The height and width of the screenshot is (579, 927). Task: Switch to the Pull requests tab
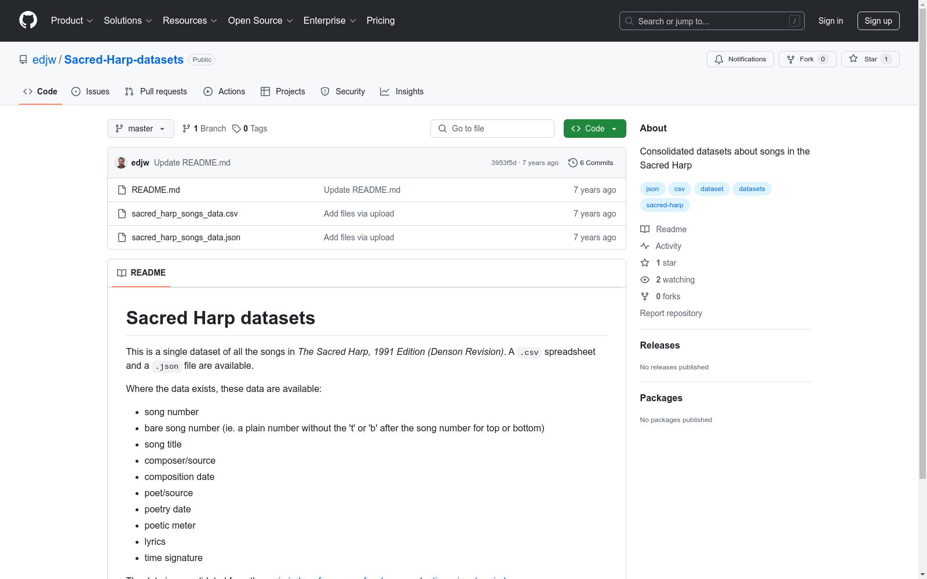156,91
